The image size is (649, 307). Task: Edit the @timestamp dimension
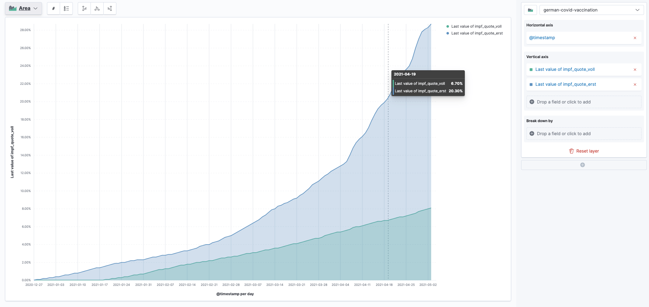542,38
